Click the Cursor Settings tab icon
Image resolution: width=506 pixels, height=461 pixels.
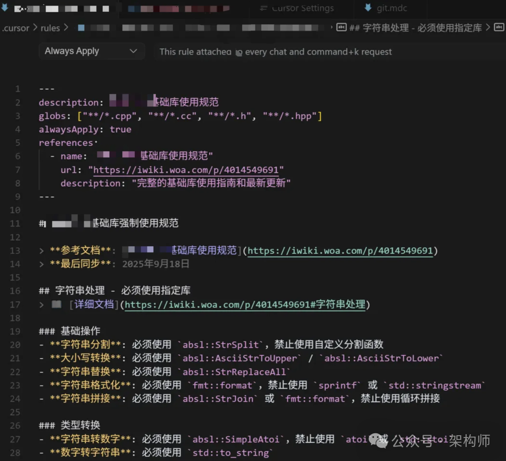pyautogui.click(x=264, y=8)
